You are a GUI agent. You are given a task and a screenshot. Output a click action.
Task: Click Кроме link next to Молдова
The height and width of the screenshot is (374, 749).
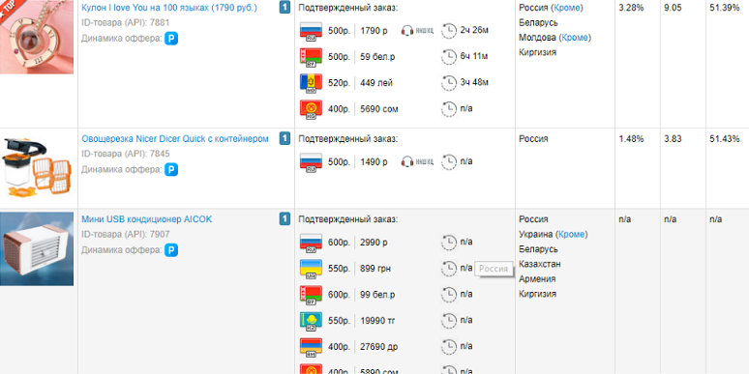pyautogui.click(x=575, y=38)
